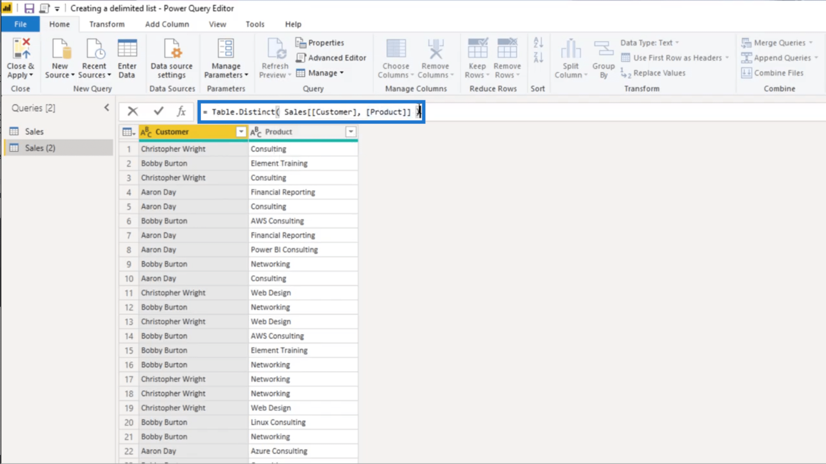Click 'AWS Consulting' in row 14

[303, 336]
